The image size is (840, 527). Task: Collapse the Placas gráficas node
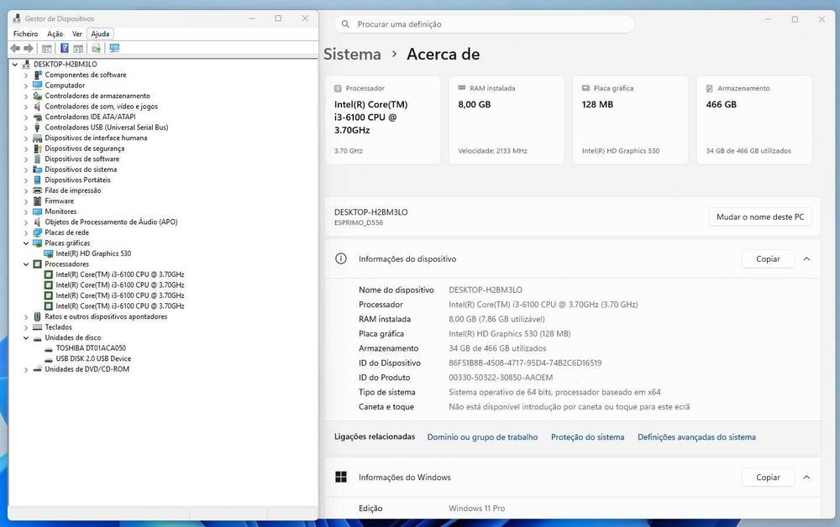point(26,243)
